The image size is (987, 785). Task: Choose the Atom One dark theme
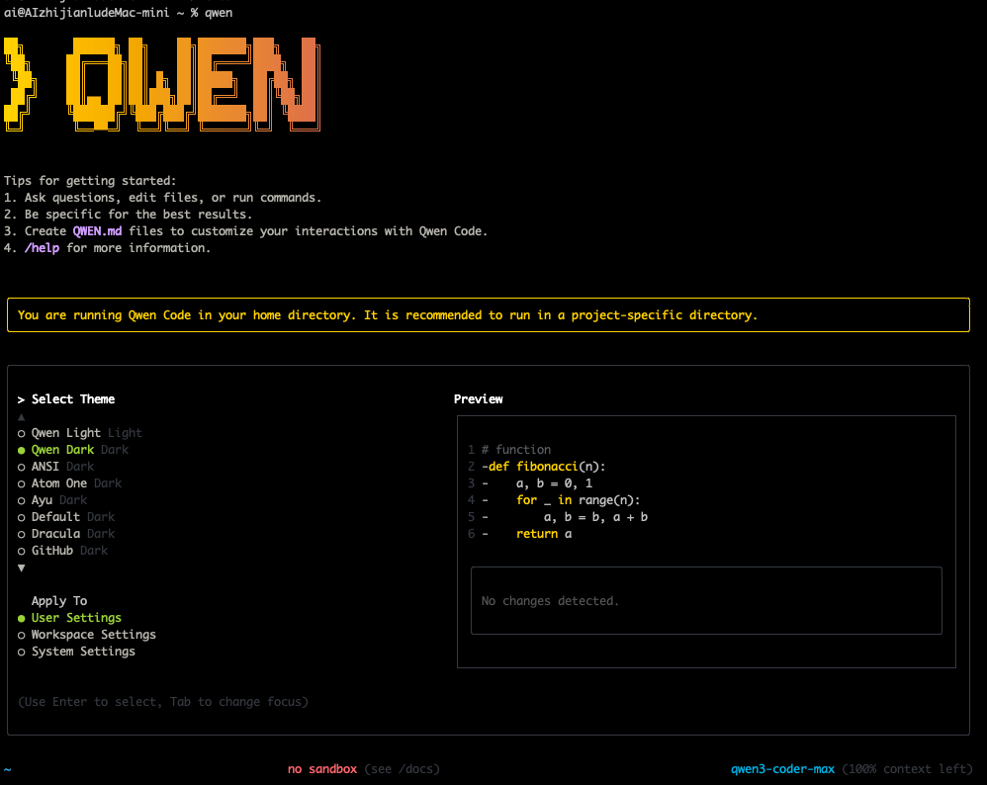pyautogui.click(x=69, y=483)
